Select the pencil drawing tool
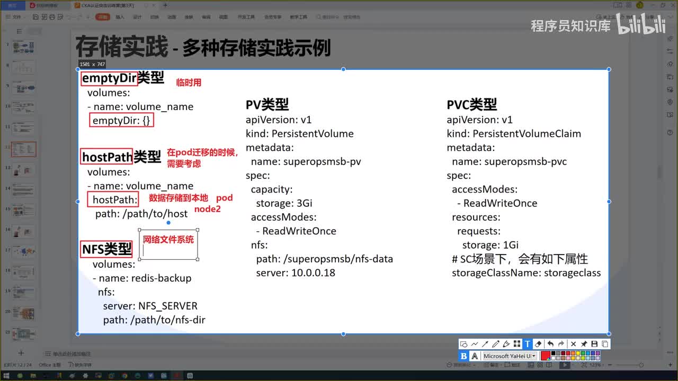 coord(496,344)
